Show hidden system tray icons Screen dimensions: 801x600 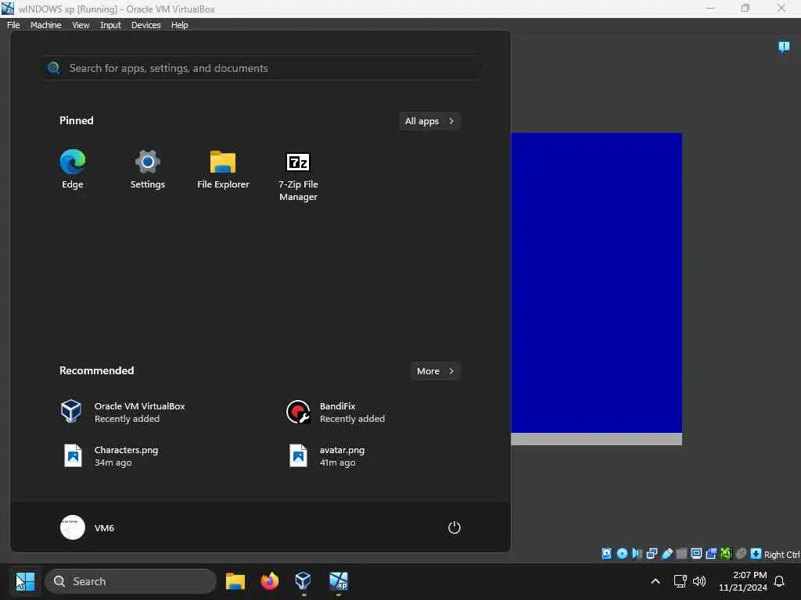tap(656, 581)
